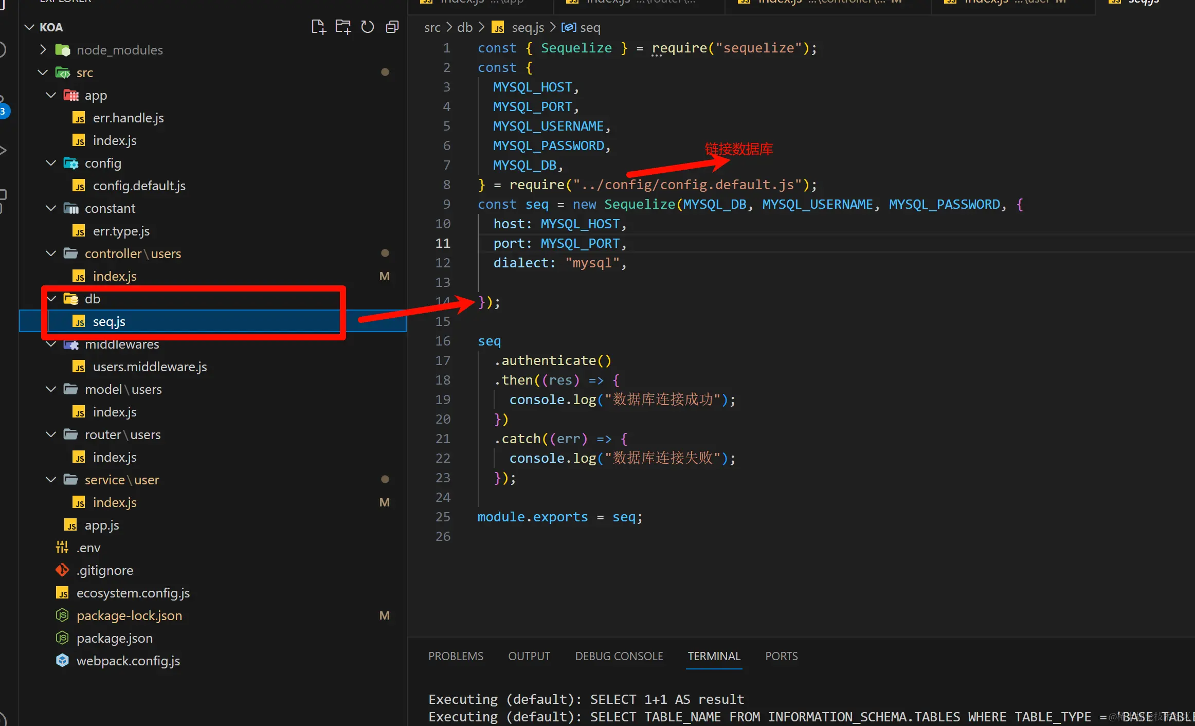1195x726 pixels.
Task: Click the .env settings file icon
Action: click(62, 548)
